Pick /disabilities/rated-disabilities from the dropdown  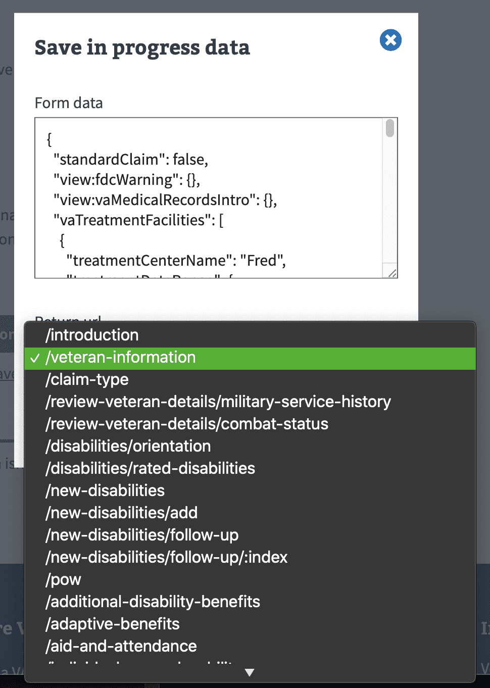point(150,469)
